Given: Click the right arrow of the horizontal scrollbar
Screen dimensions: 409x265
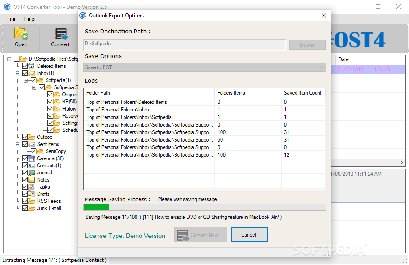Looking at the screenshot, I should point(402,162).
